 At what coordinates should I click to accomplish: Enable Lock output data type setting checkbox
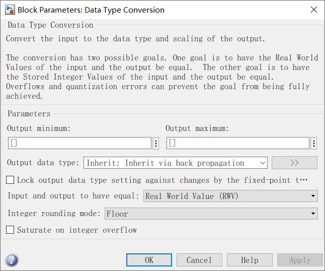click(x=10, y=180)
